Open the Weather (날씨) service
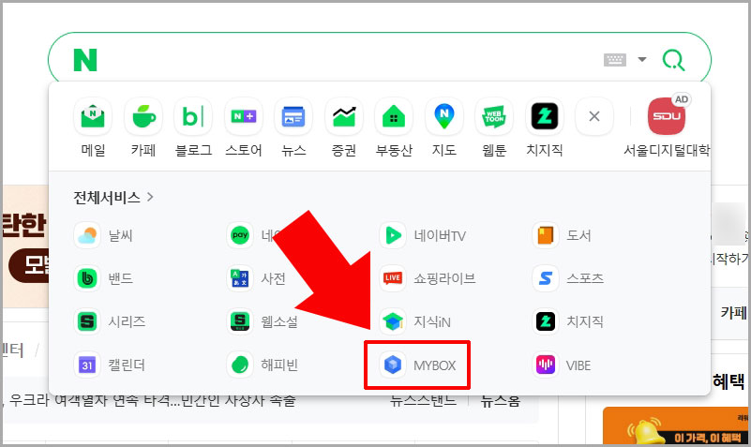751x447 pixels. (x=103, y=235)
